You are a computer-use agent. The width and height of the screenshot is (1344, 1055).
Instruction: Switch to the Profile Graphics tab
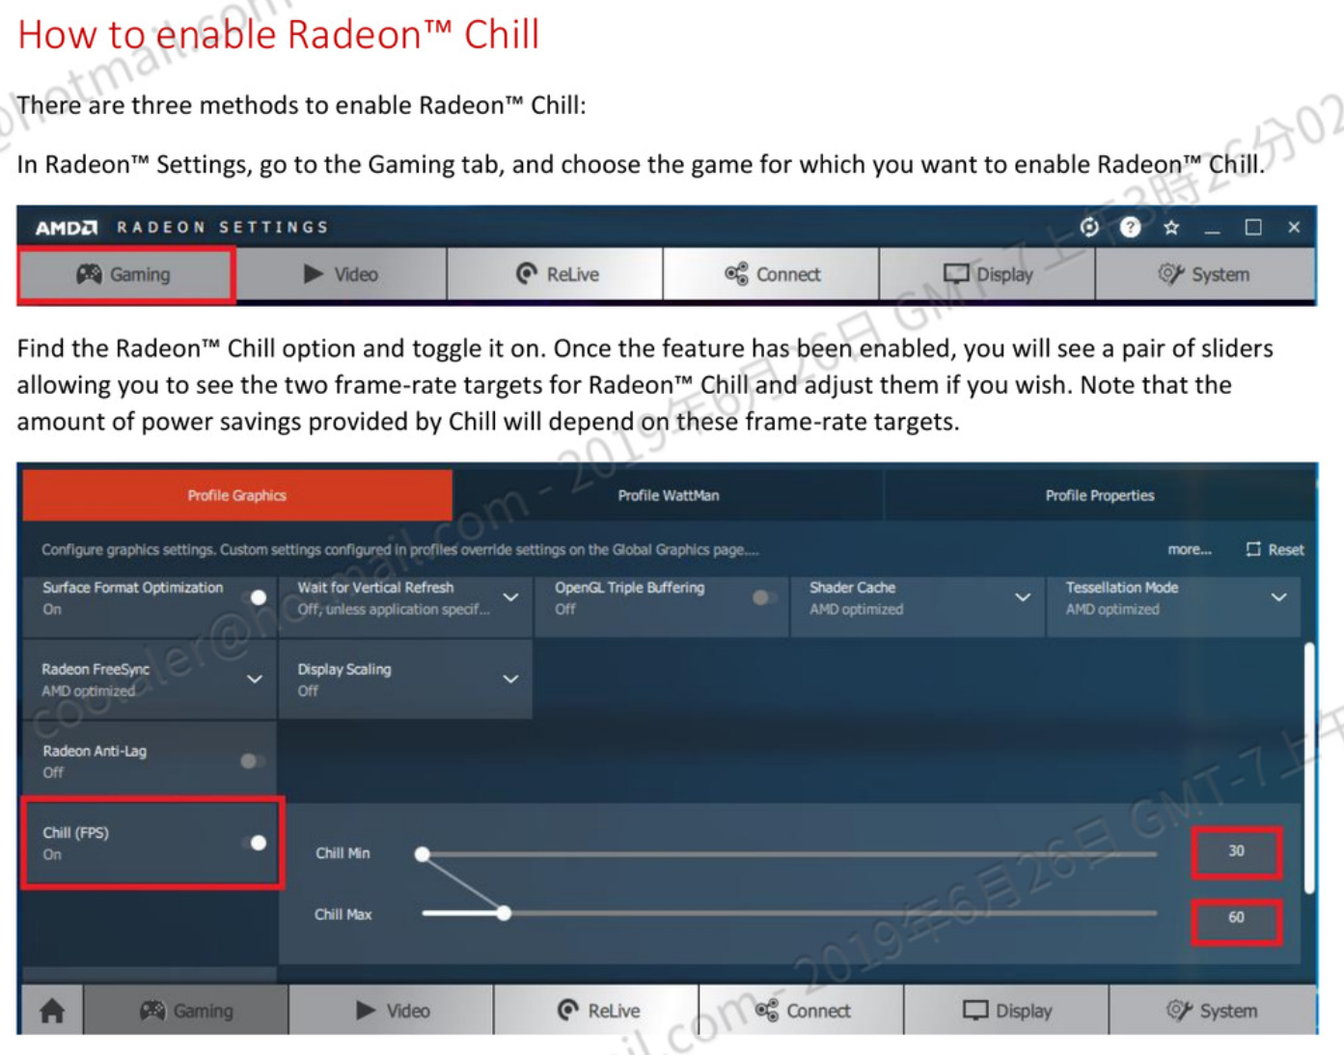pos(237,495)
